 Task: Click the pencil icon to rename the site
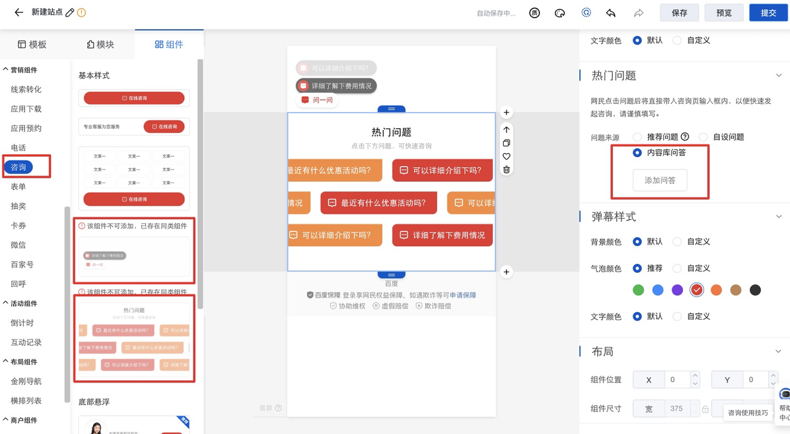point(70,12)
